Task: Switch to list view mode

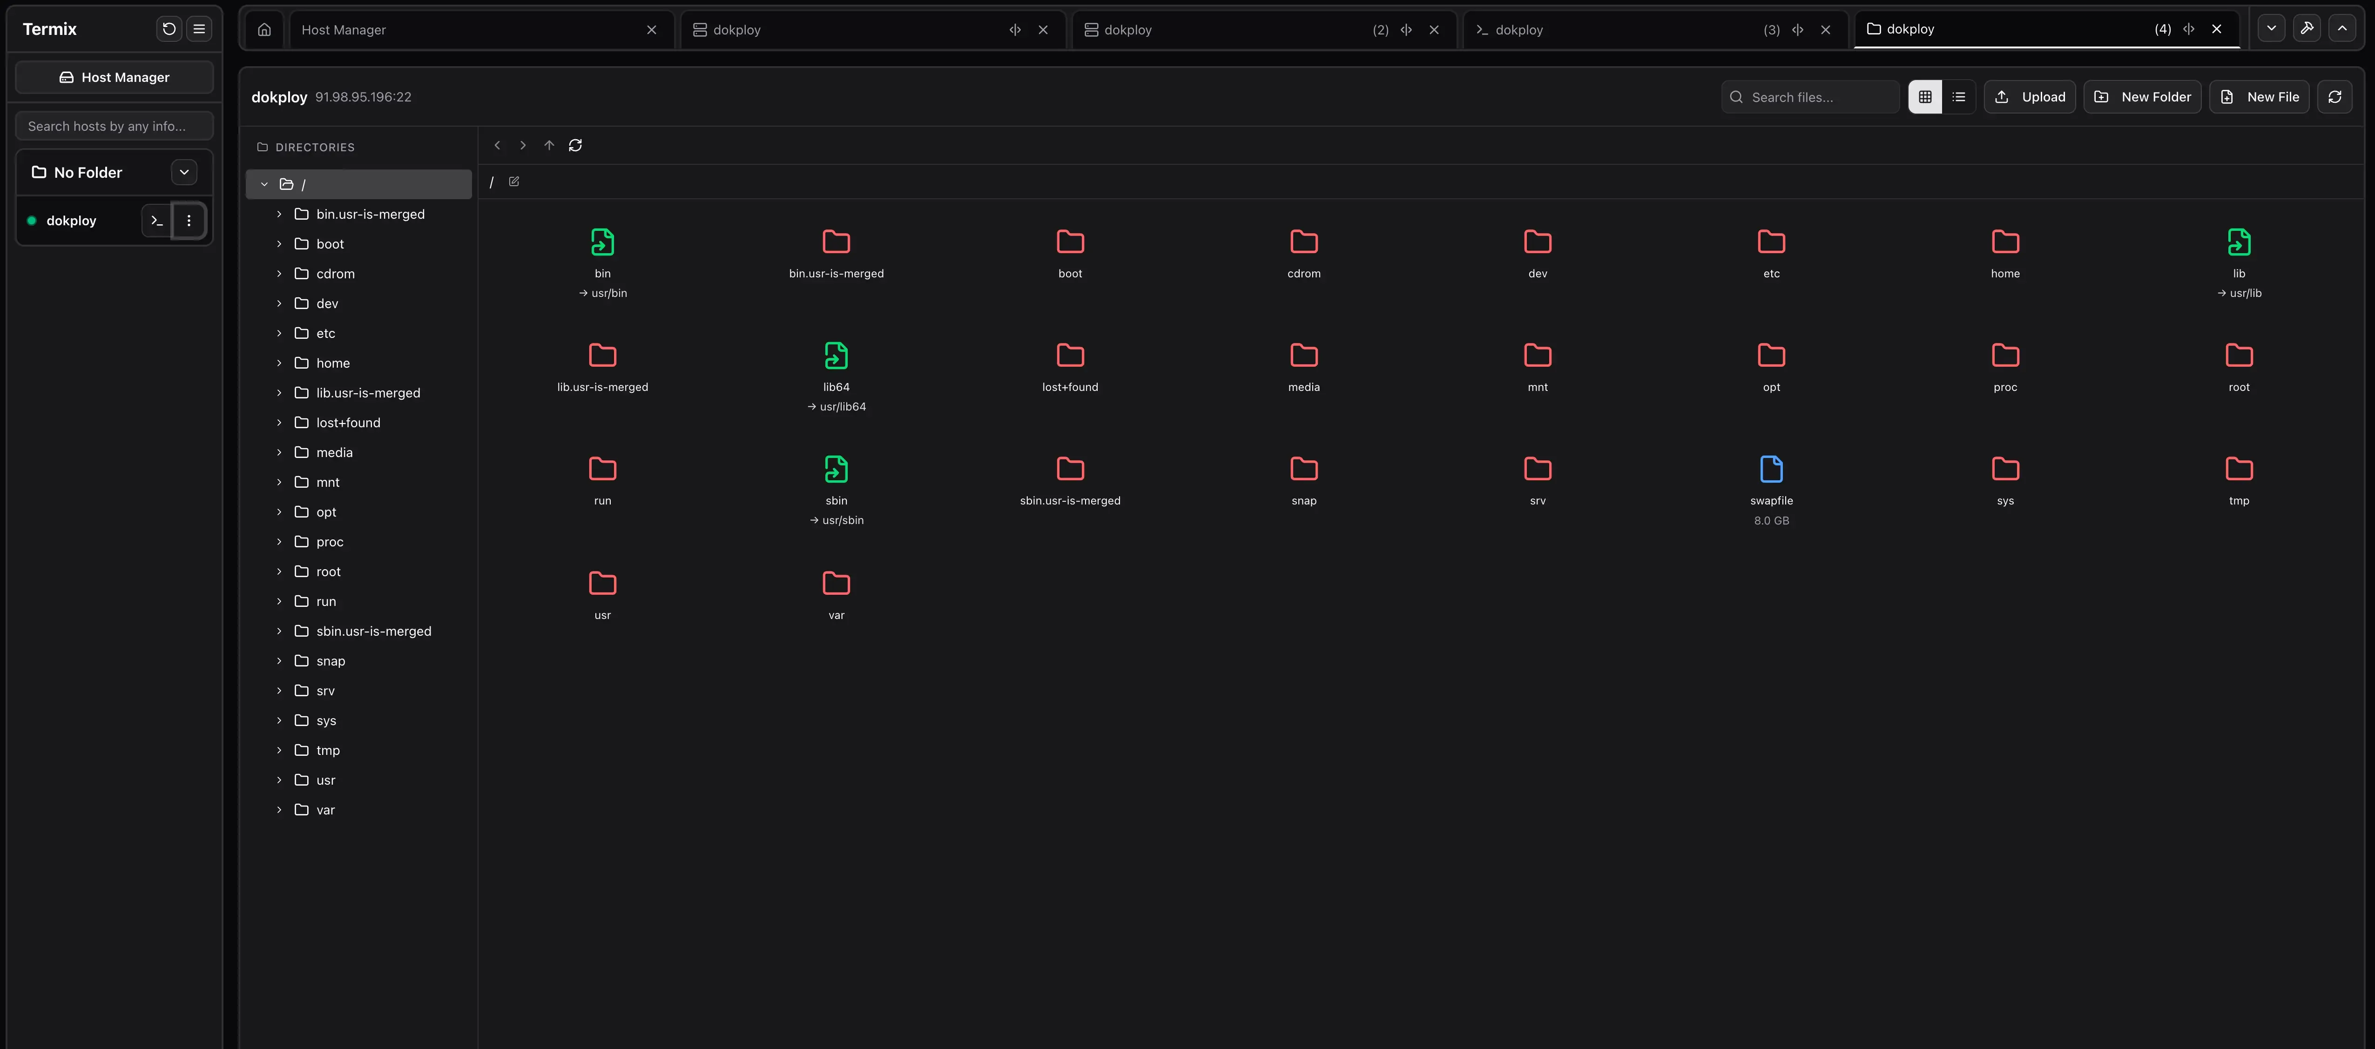Action: (1959, 97)
